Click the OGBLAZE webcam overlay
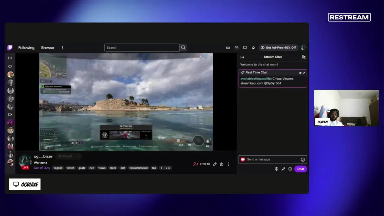Screen dimensions: 384x216 click(x=346, y=108)
